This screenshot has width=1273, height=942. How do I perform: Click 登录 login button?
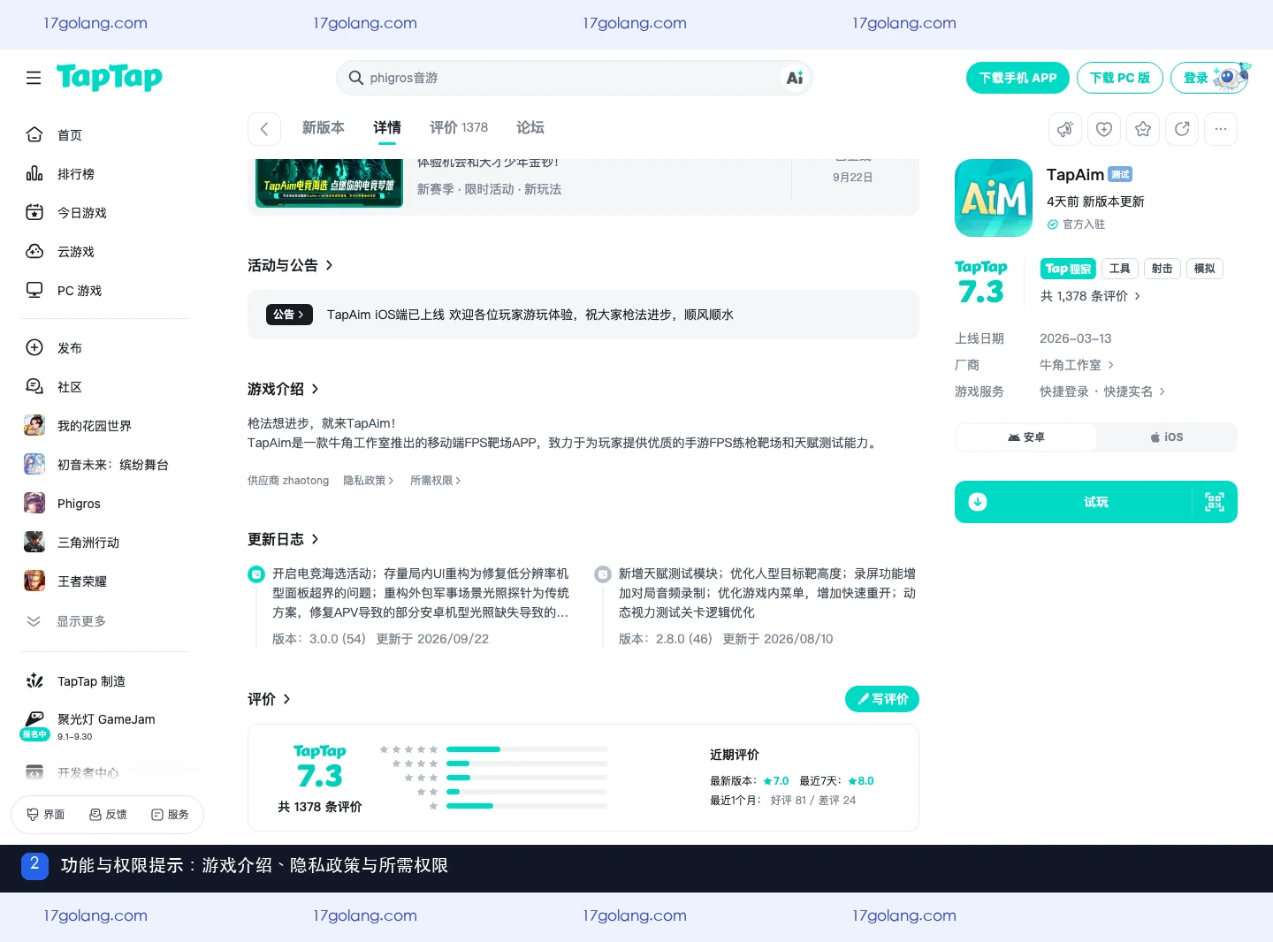pyautogui.click(x=1210, y=78)
